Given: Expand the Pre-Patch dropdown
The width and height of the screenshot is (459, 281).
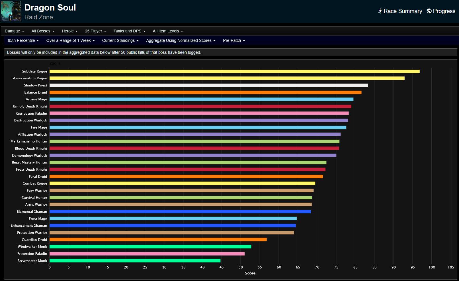Looking at the screenshot, I should pos(234,40).
